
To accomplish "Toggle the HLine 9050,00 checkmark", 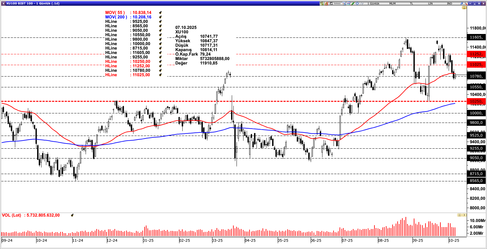I will coord(160,30).
